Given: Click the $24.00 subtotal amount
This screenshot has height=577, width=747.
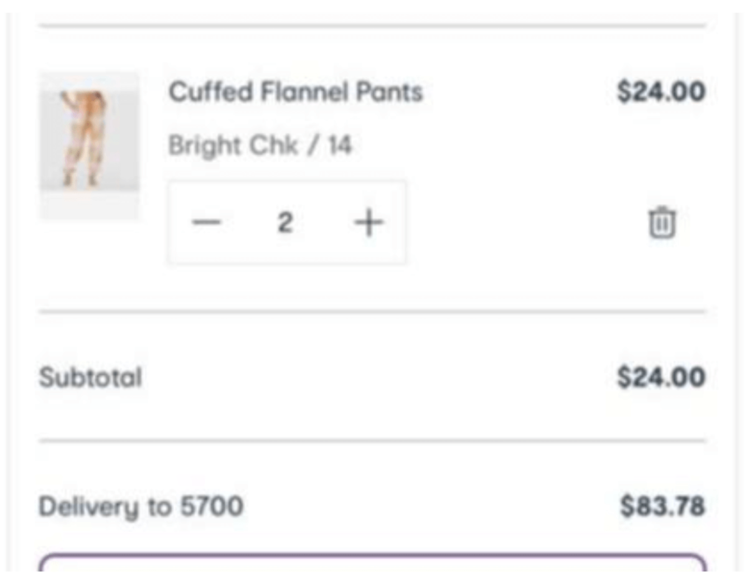Looking at the screenshot, I should pyautogui.click(x=661, y=377).
